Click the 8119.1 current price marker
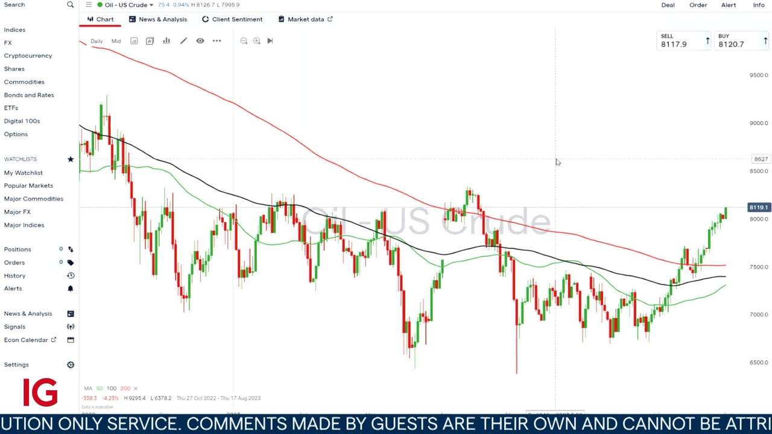Image resolution: width=772 pixels, height=434 pixels. [759, 207]
